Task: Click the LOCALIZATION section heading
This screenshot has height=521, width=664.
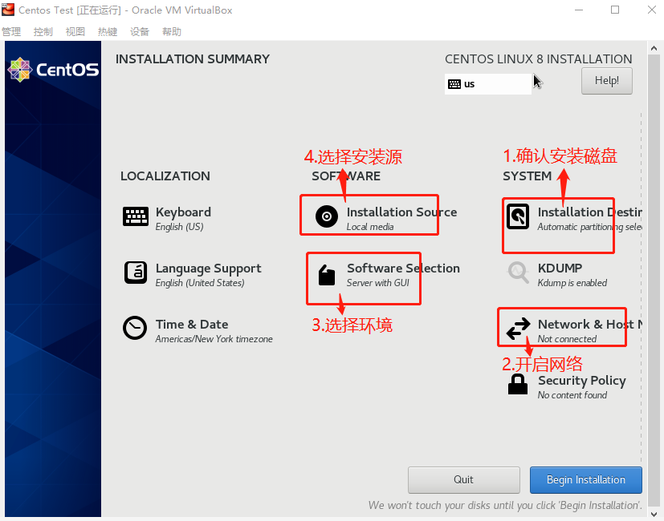Action: pos(165,176)
